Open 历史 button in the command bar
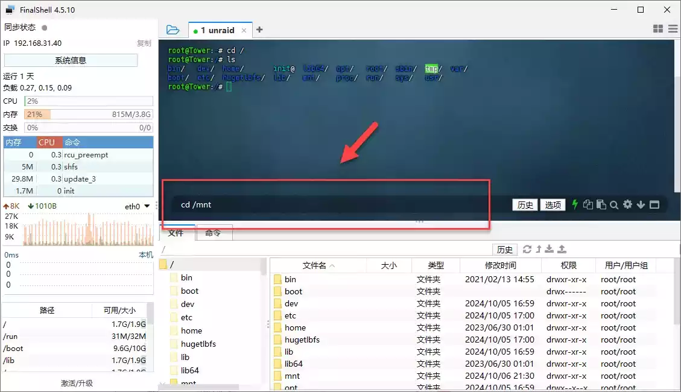 coord(525,205)
